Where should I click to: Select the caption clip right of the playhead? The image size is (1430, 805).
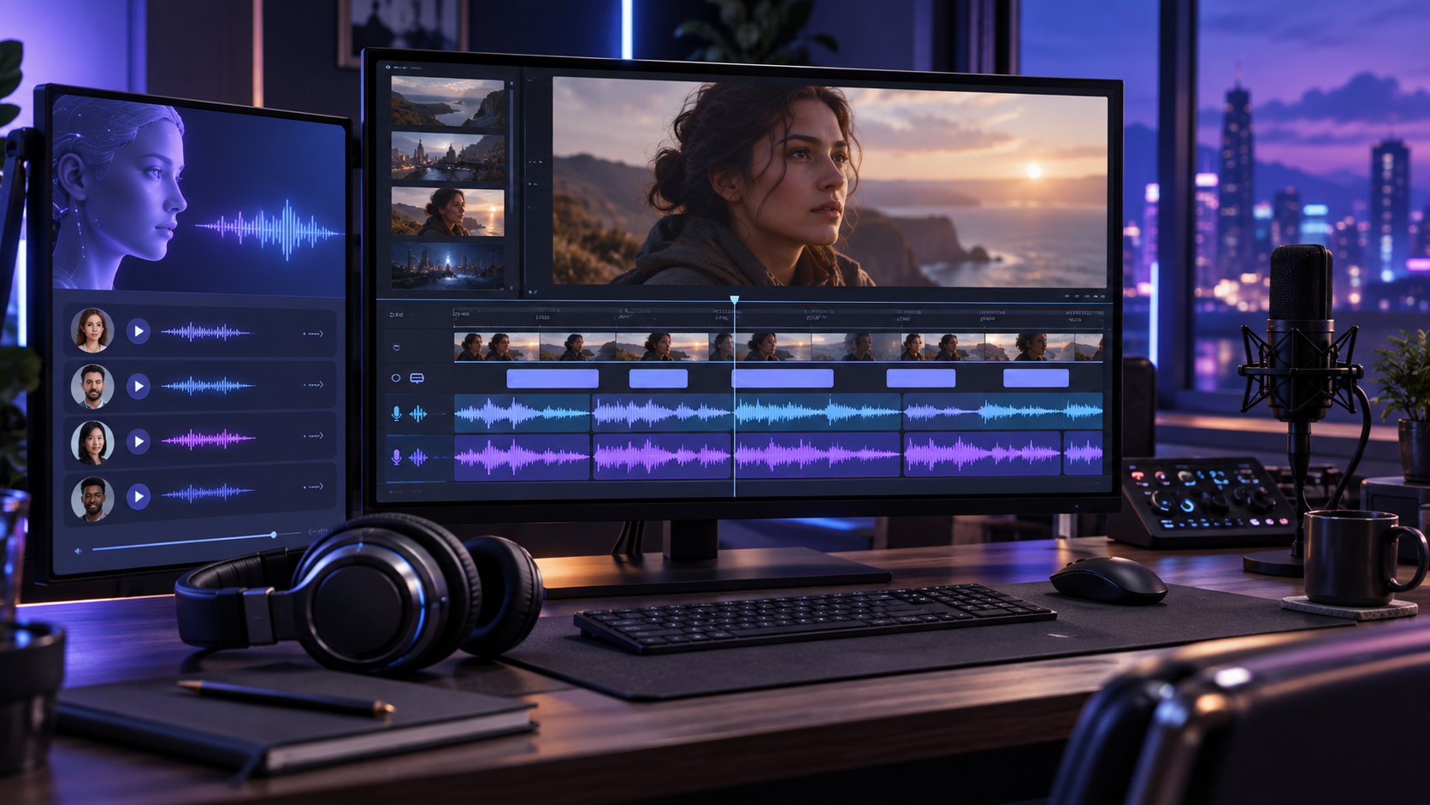click(784, 378)
